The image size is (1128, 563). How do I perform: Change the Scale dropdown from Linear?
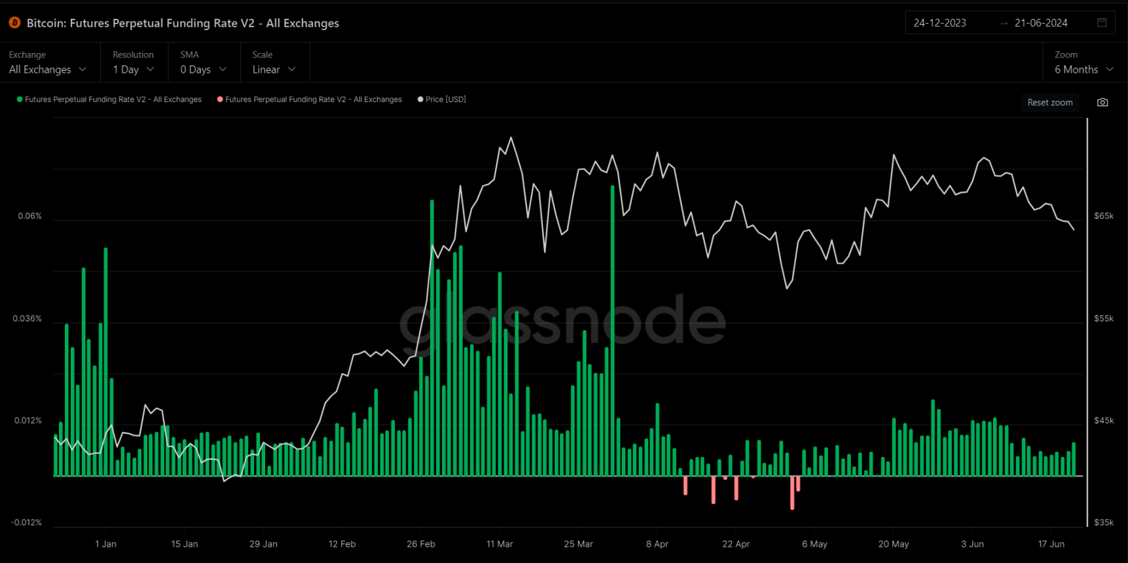[274, 69]
